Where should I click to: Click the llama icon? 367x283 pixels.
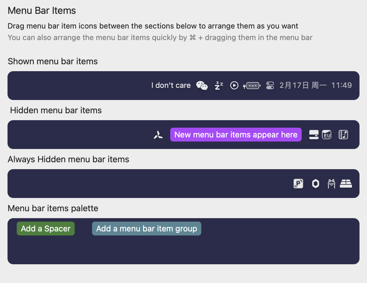click(x=331, y=184)
